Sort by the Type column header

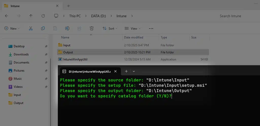point(164,37)
